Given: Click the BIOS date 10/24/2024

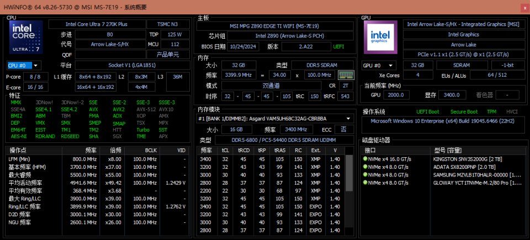Looking at the screenshot, I should click(243, 47).
